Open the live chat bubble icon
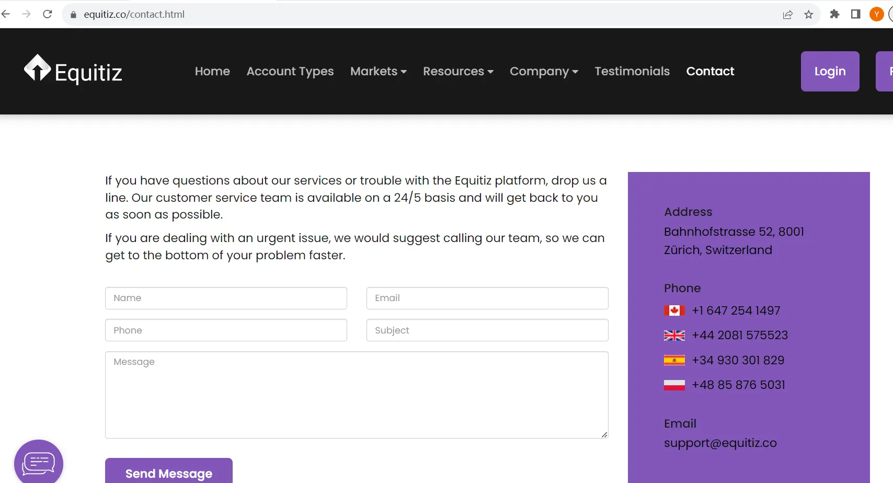The image size is (893, 483). click(x=39, y=463)
